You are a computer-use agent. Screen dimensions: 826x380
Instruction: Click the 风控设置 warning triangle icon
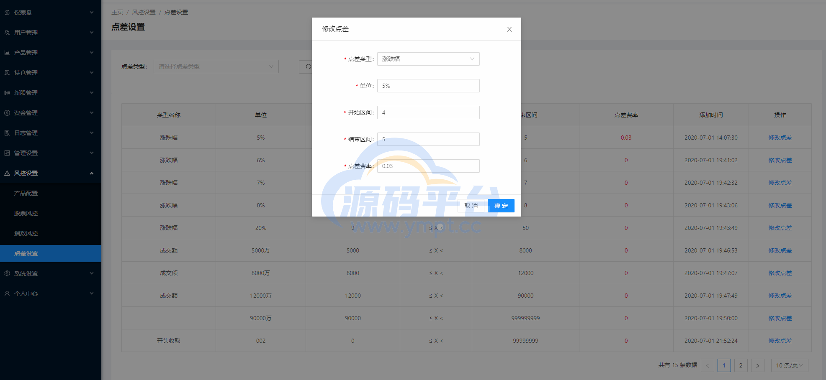7,173
